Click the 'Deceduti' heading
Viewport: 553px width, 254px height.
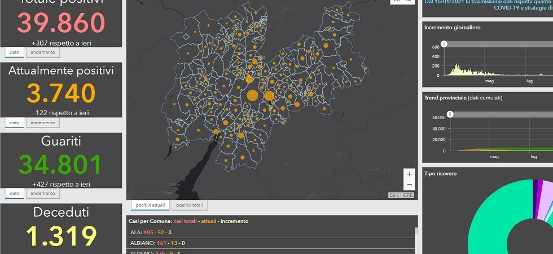click(x=61, y=212)
